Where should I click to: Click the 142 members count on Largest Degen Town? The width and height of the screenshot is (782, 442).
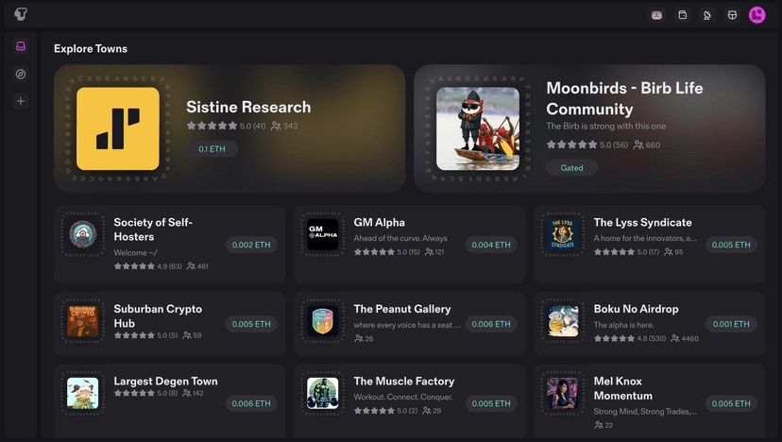pyautogui.click(x=193, y=393)
